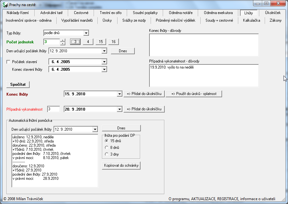This screenshot has width=288, height=204.
Task: Click '19.9.2010: vyšlo to na neděli' text
Action: 172,67
